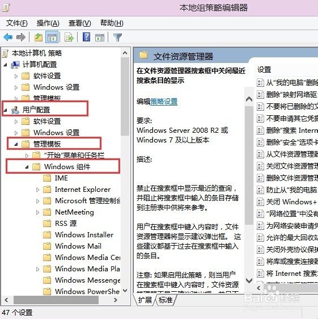
Task: Open the 查看(V) menu
Action: click(x=80, y=23)
